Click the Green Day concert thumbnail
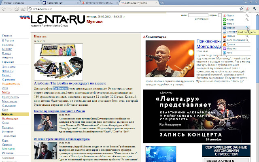The image size is (259, 162). tap(45, 122)
